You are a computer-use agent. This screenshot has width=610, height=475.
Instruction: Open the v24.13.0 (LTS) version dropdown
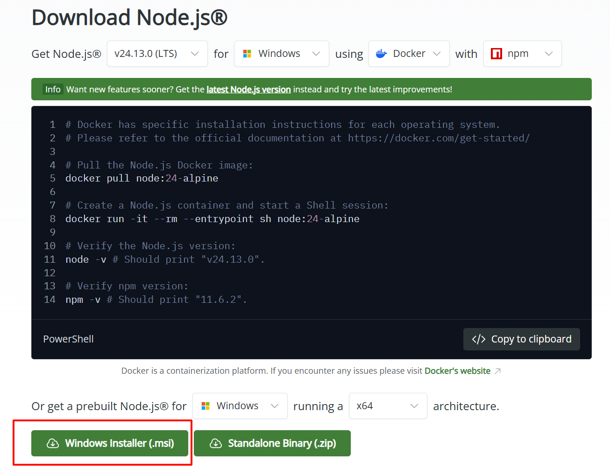157,53
